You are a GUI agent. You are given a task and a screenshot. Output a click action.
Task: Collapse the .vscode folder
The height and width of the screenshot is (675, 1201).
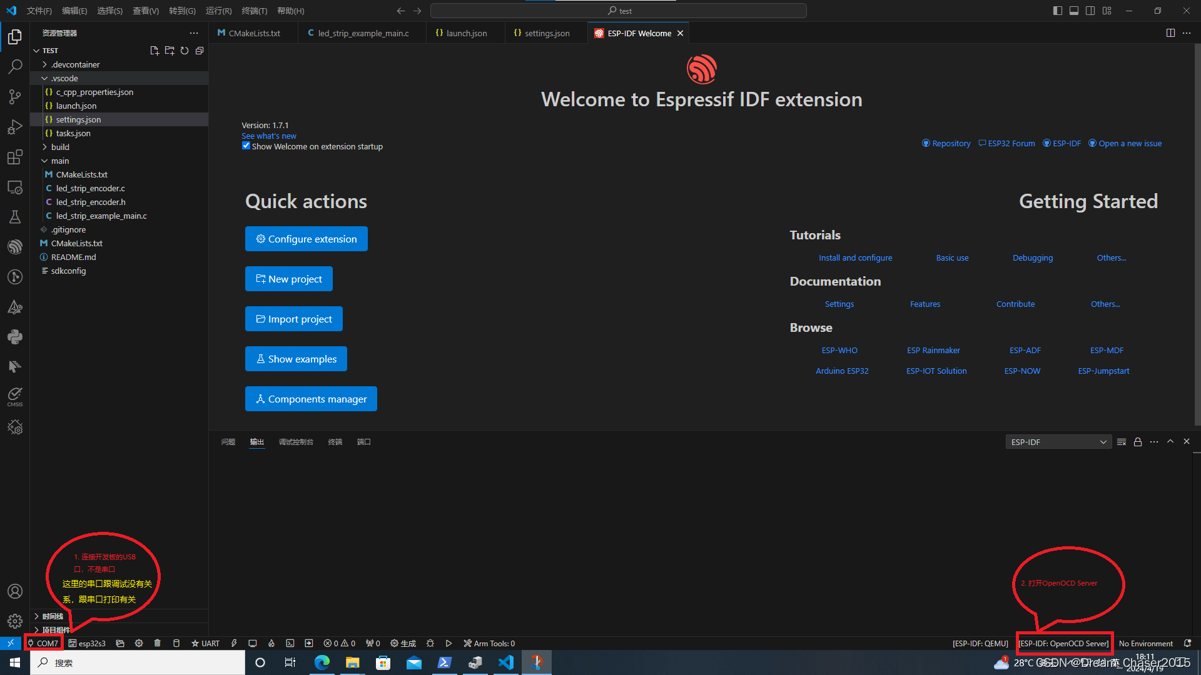[x=119, y=78]
